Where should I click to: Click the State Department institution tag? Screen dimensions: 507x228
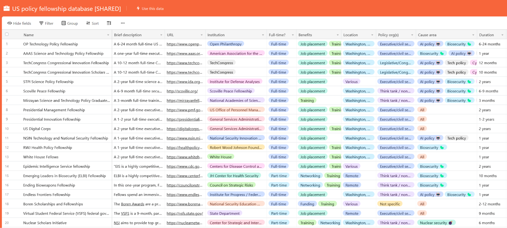(x=224, y=213)
